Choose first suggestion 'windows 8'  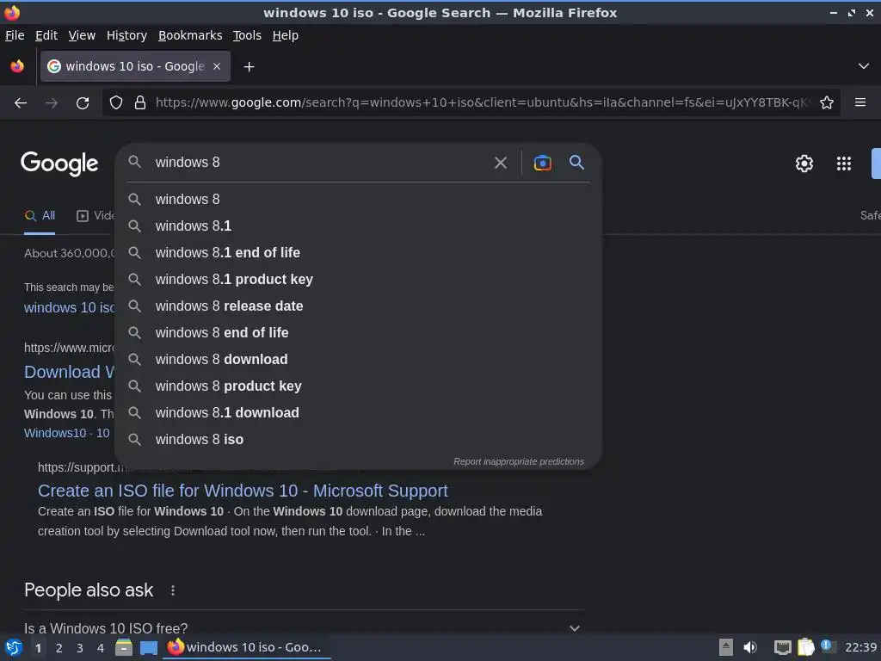click(x=359, y=200)
